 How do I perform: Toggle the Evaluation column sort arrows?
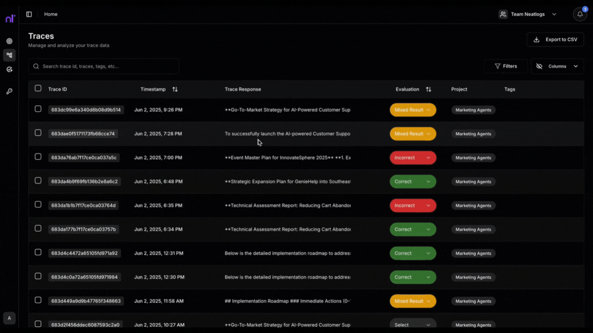tap(429, 89)
